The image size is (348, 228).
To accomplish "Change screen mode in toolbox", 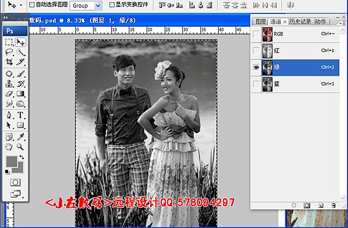I will [x=15, y=194].
